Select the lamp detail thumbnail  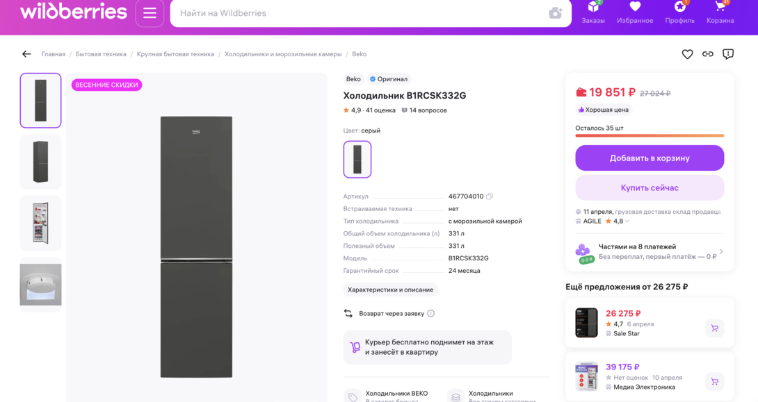click(40, 284)
